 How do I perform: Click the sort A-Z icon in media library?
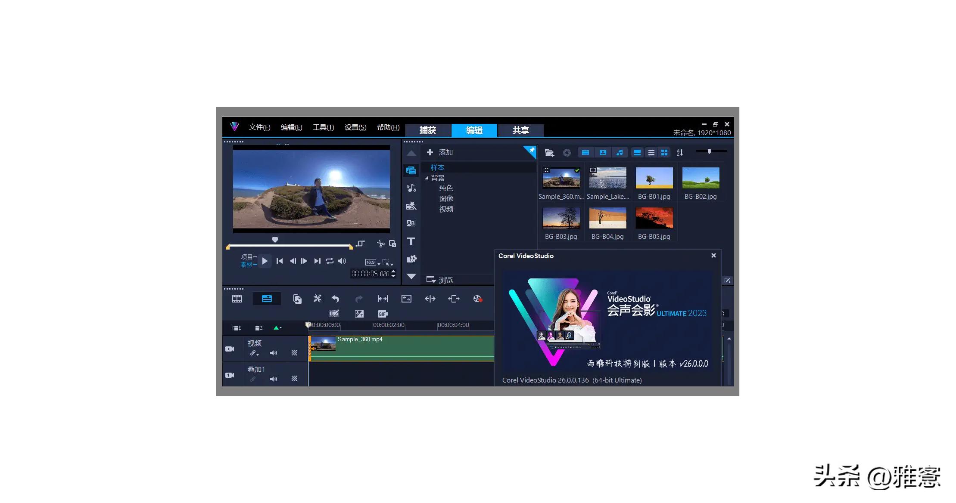point(680,152)
